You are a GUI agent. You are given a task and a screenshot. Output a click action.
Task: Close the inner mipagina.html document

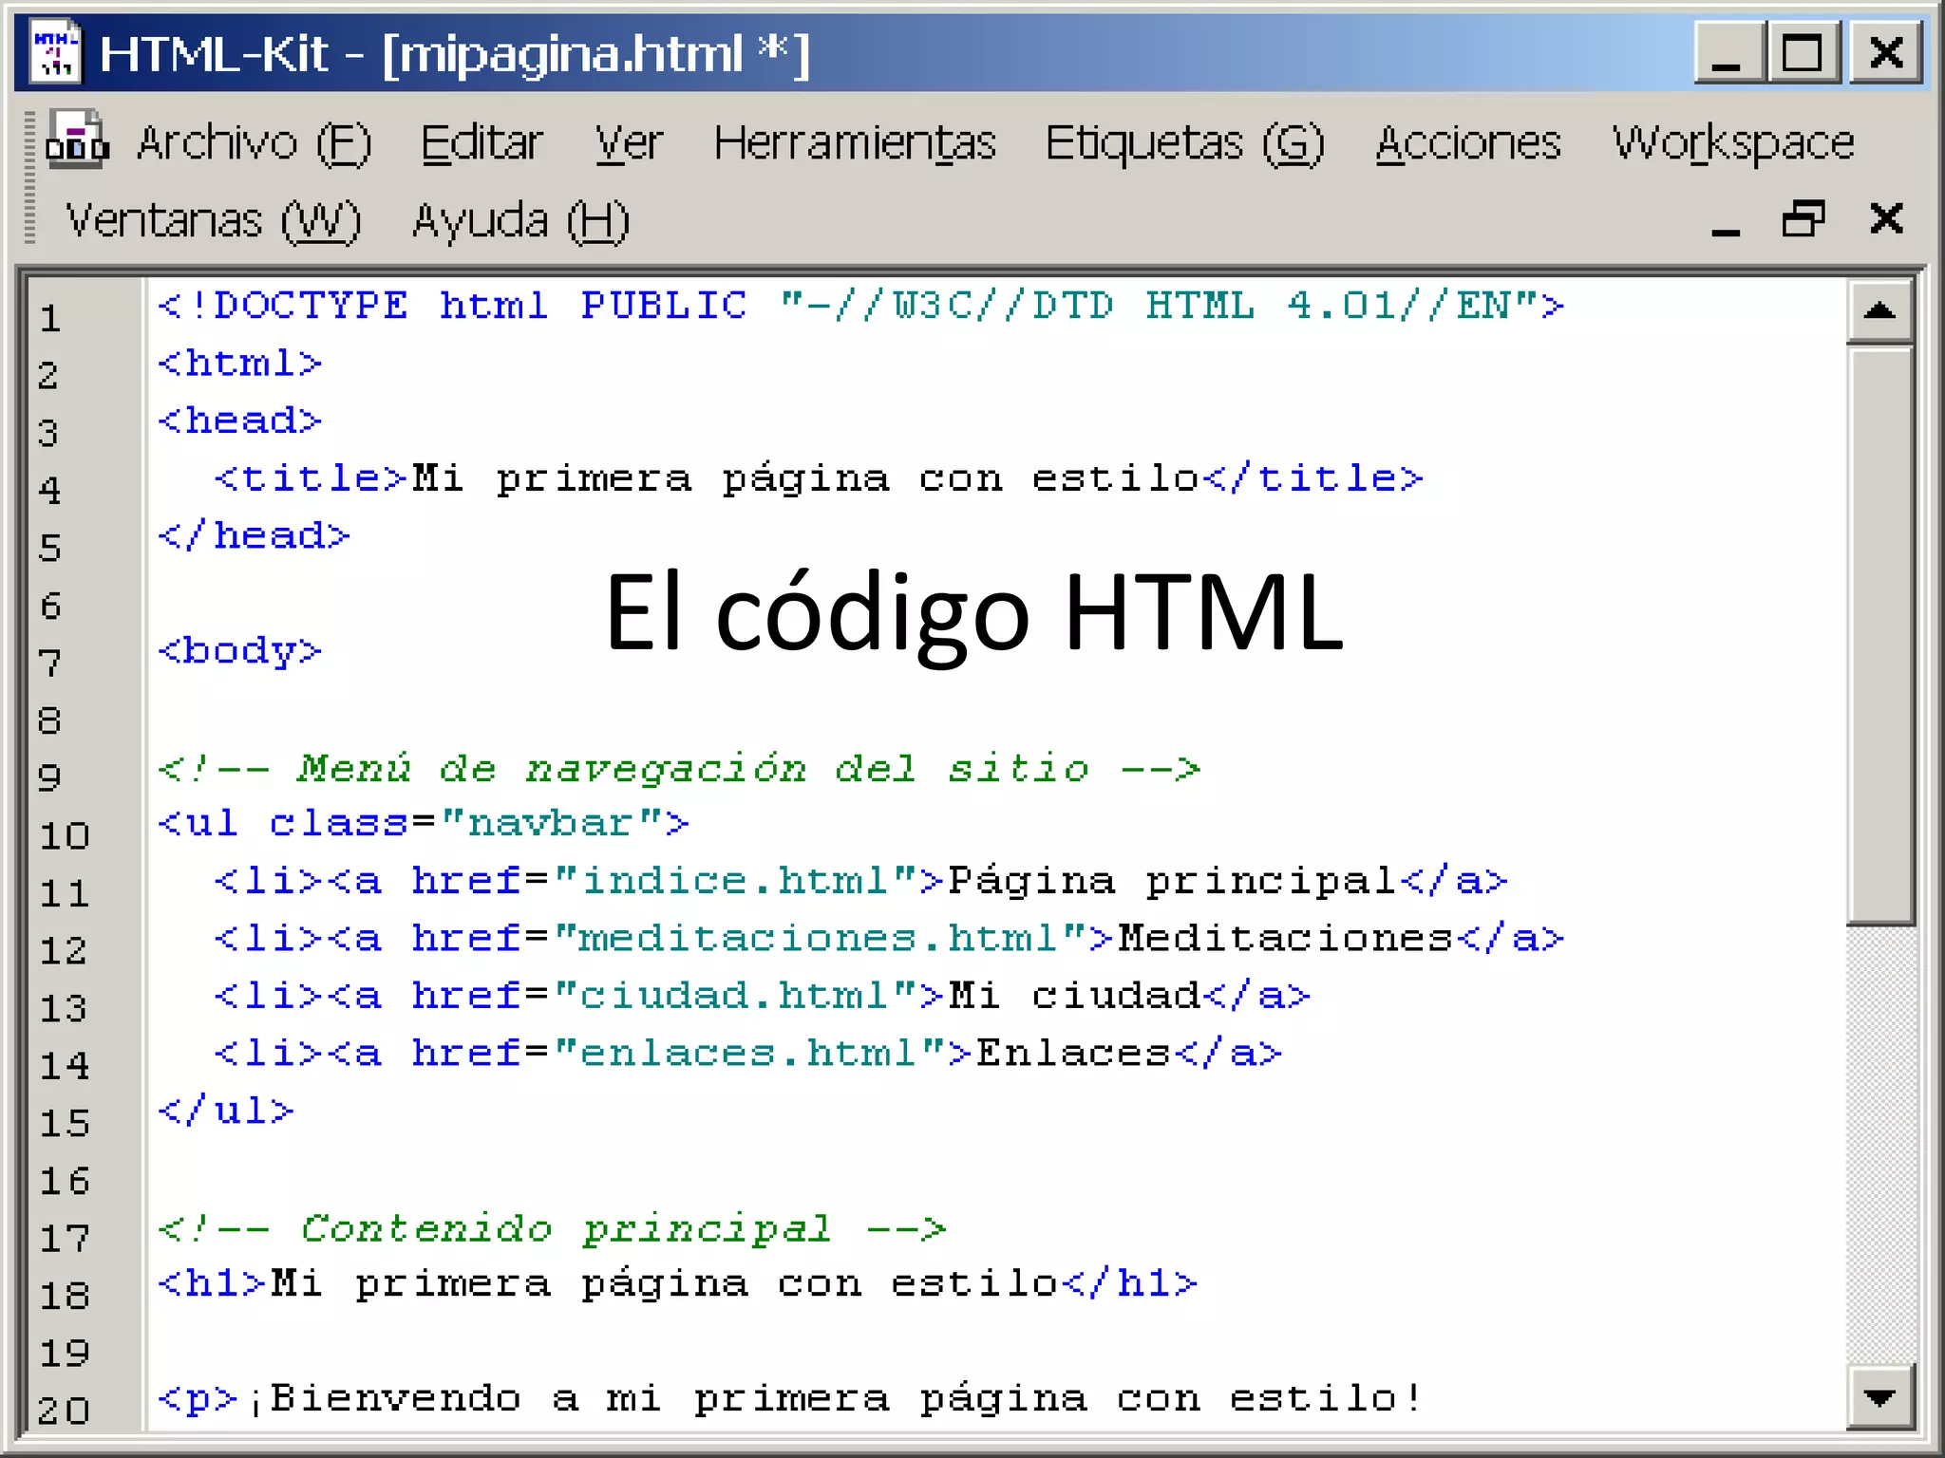click(x=1886, y=219)
